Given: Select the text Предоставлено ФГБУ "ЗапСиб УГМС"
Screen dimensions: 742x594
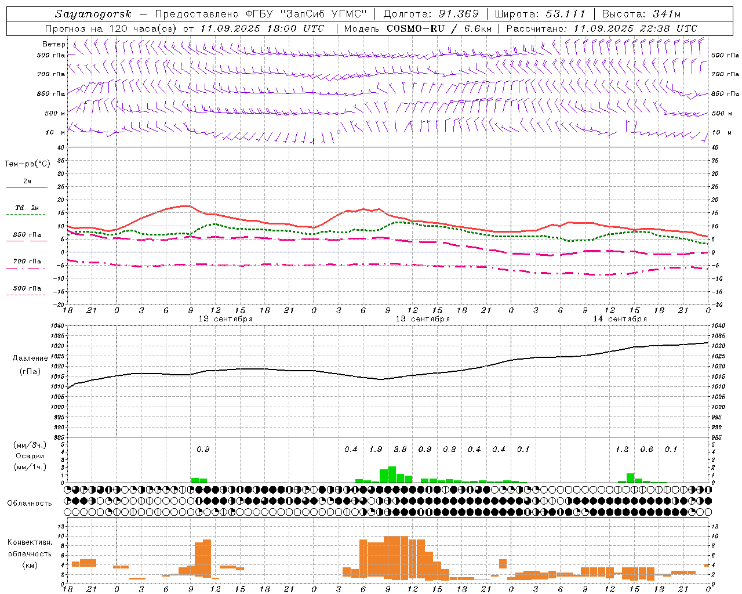Looking at the screenshot, I should click(260, 14).
